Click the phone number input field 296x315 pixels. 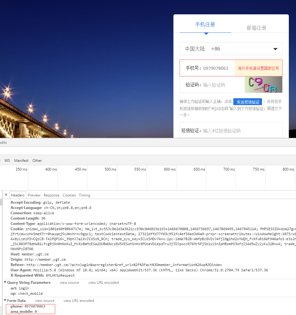click(218, 68)
